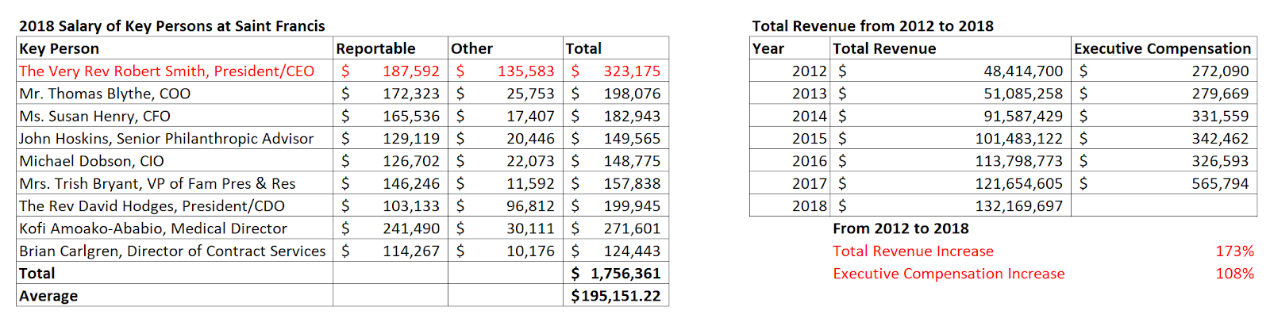Click the 'Year' column header
1270x326 pixels.
click(790, 48)
